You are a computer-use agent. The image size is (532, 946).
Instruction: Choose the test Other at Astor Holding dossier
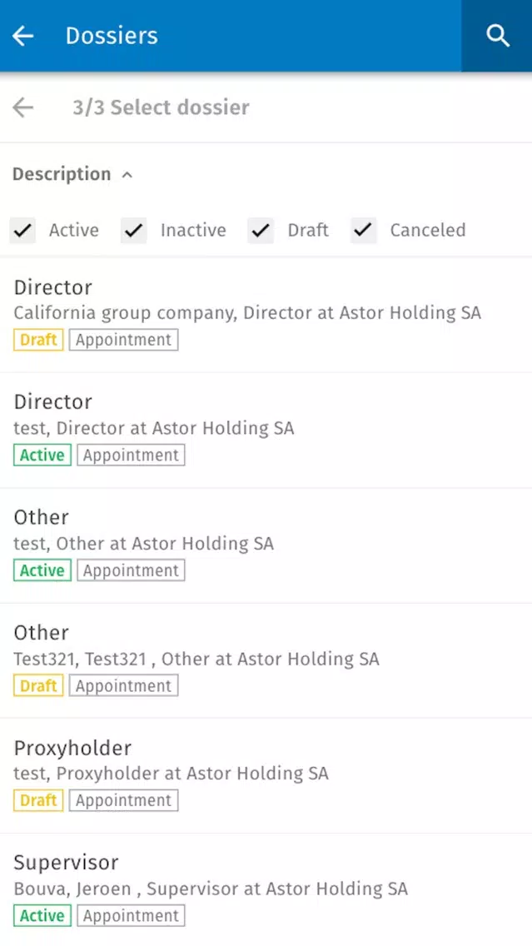coord(266,545)
